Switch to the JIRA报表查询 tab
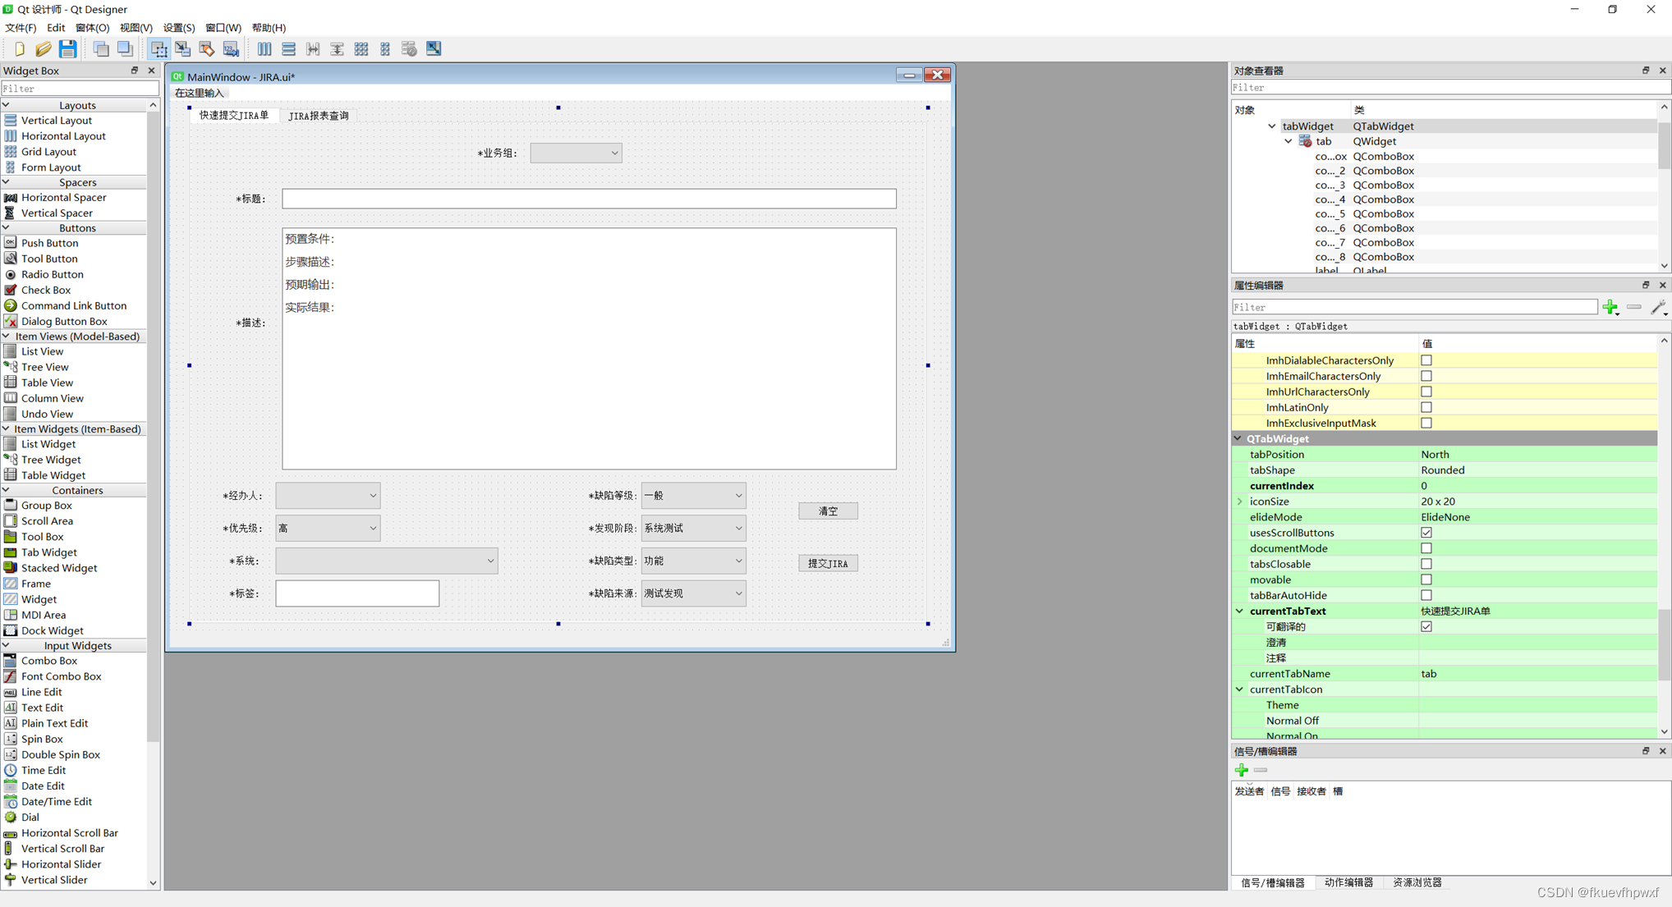Viewport: 1672px width, 907px height. click(x=319, y=116)
